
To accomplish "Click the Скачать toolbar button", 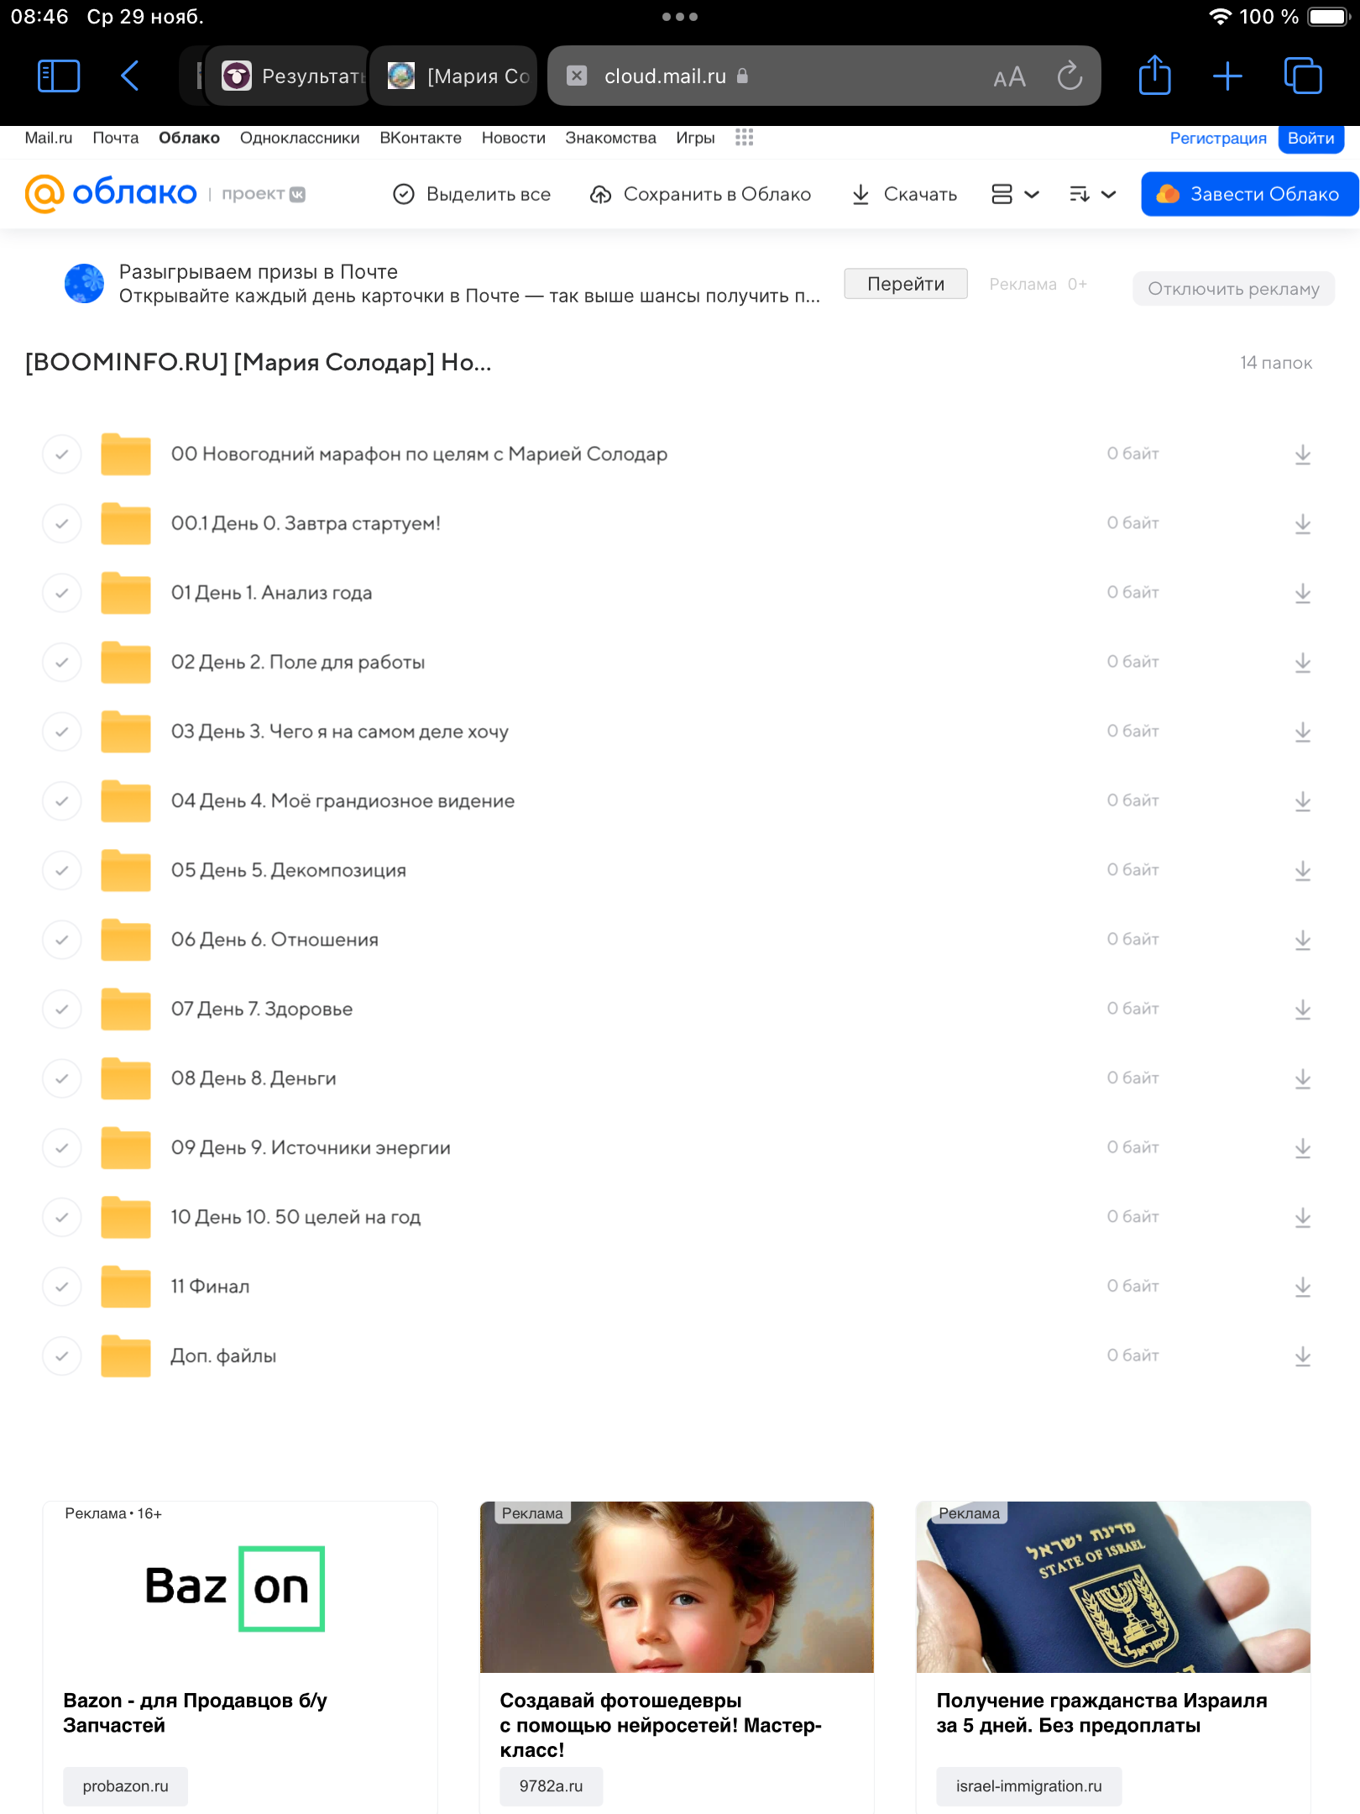I will coord(904,194).
